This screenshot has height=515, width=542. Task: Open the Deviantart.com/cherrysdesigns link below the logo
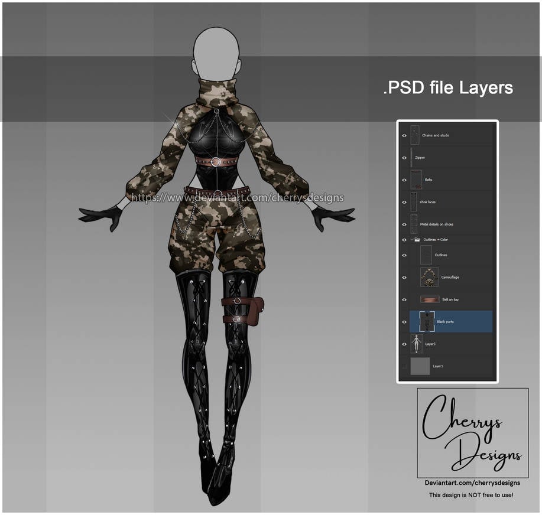coord(472,483)
